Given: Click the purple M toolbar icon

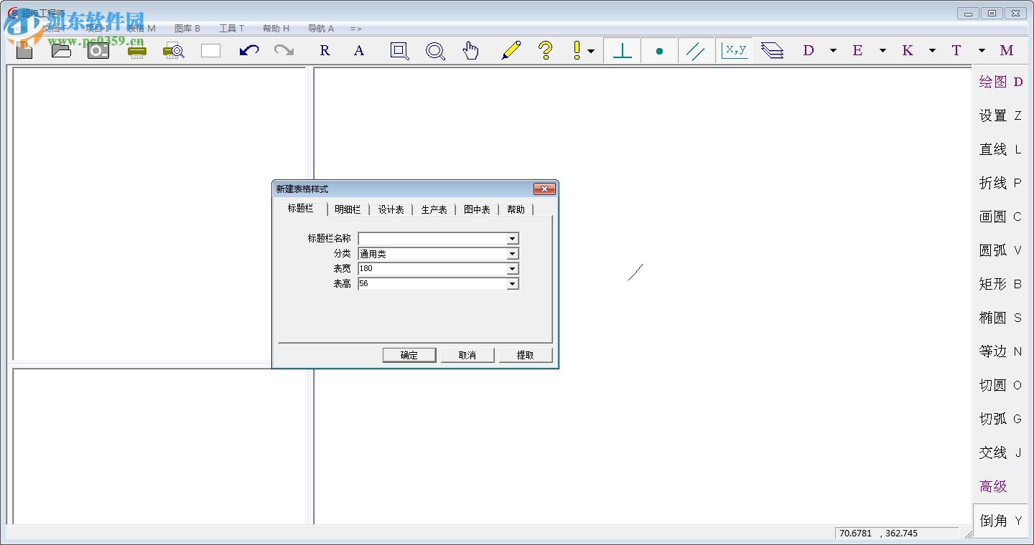Looking at the screenshot, I should (1007, 50).
